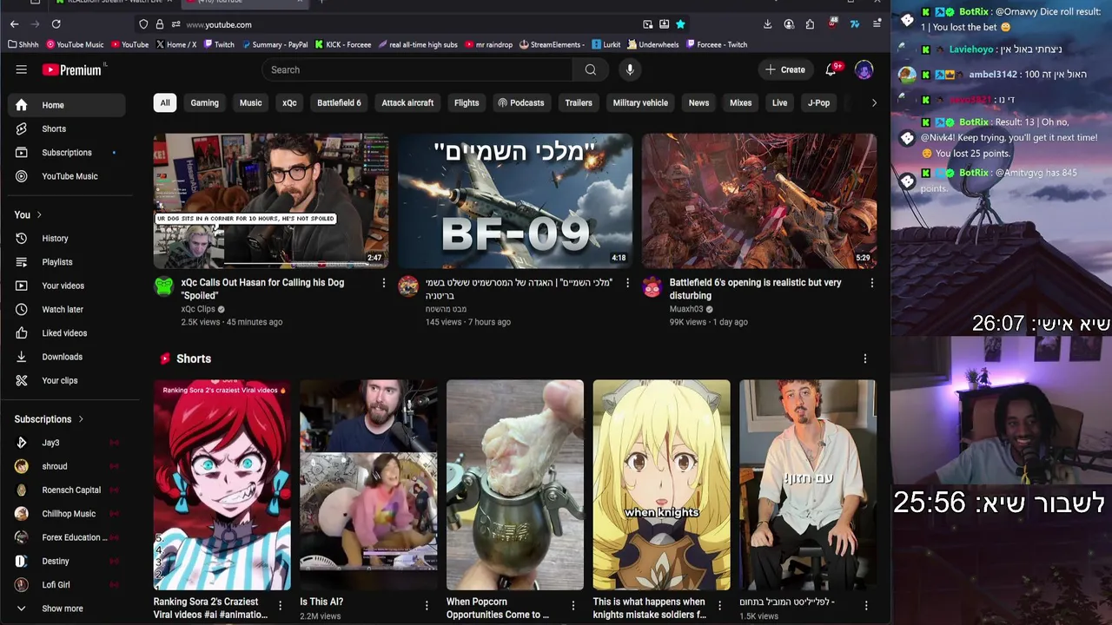The height and width of the screenshot is (625, 1112).
Task: Start voice search with microphone icon
Action: coord(630,69)
